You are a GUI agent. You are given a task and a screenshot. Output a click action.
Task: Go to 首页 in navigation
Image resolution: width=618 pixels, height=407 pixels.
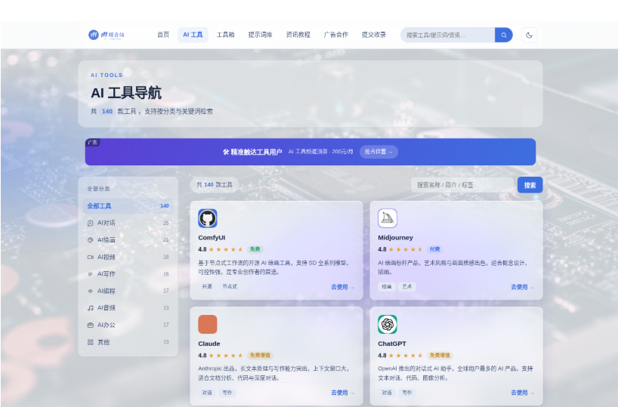[x=163, y=35]
